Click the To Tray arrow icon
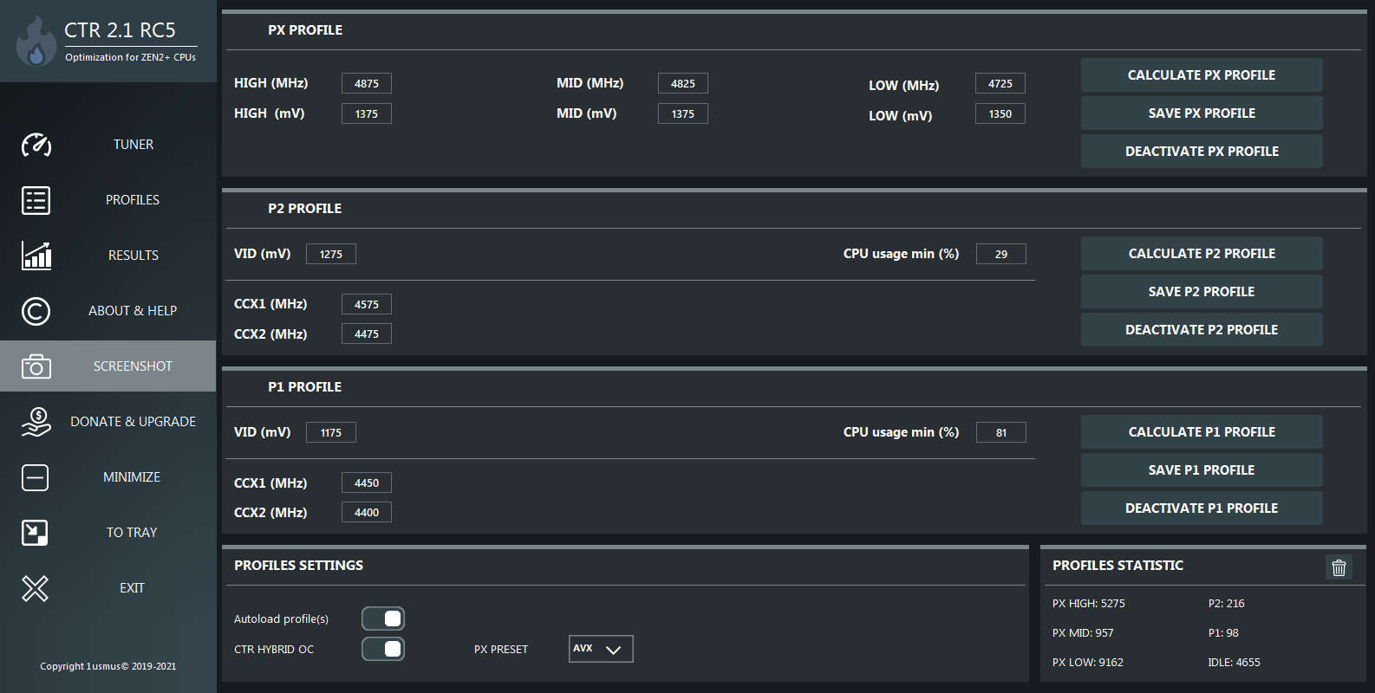 (36, 533)
